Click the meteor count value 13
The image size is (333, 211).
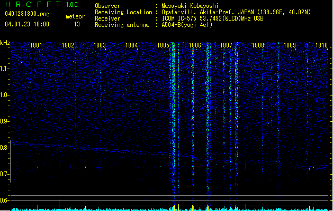77,24
